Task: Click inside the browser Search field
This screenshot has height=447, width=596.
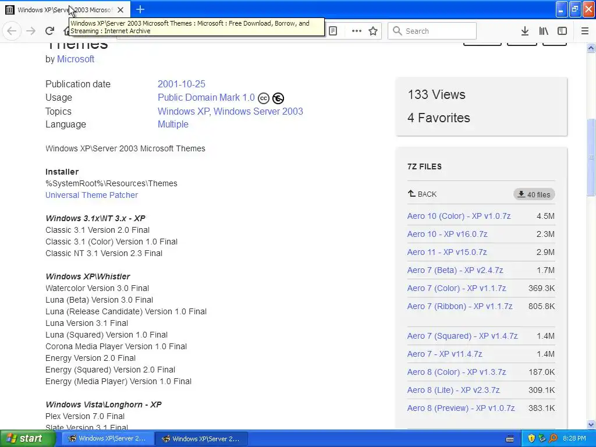Action: tap(432, 31)
